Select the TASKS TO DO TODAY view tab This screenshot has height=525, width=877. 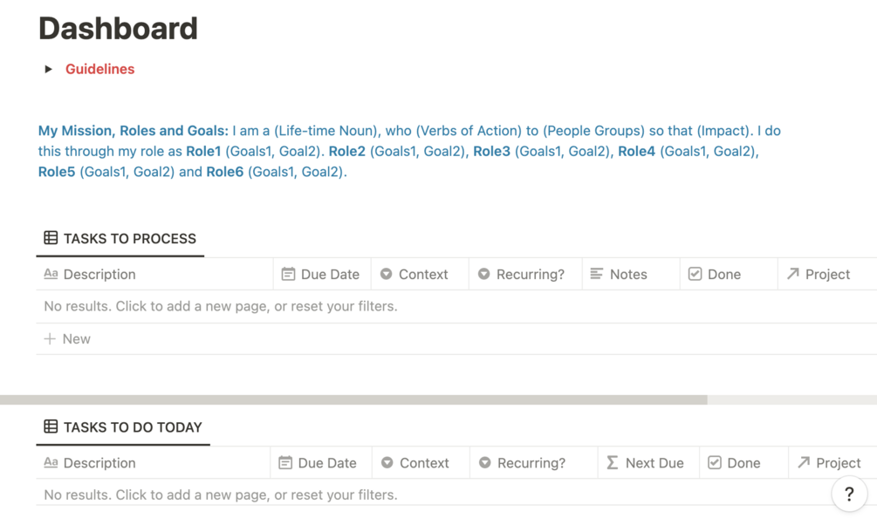coord(123,427)
